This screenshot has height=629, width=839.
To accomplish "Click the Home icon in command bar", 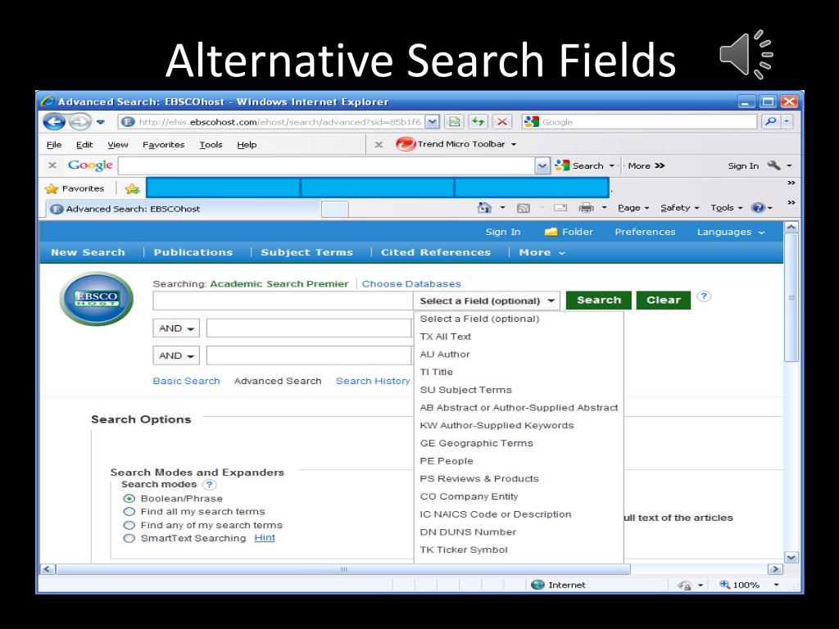I will [x=484, y=207].
